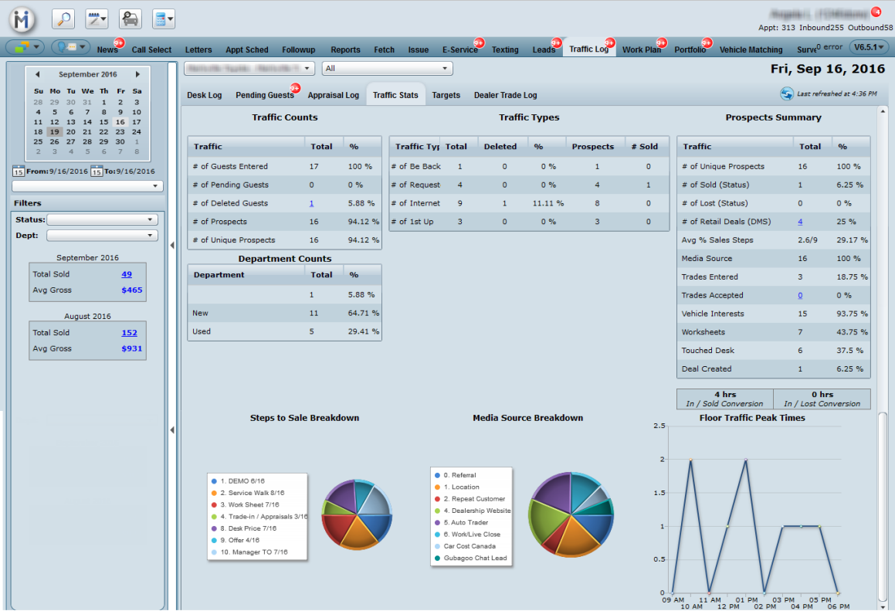Click the iM application logo
895x611 pixels.
tap(23, 19)
